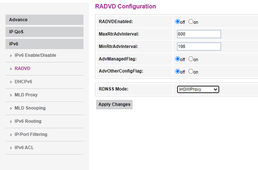
Task: Expand the Advance menu section
Action: click(x=44, y=20)
